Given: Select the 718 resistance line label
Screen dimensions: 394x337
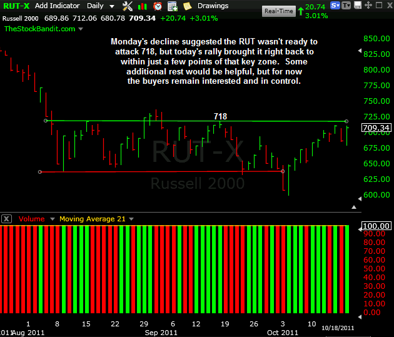Looking at the screenshot, I should click(x=220, y=116).
